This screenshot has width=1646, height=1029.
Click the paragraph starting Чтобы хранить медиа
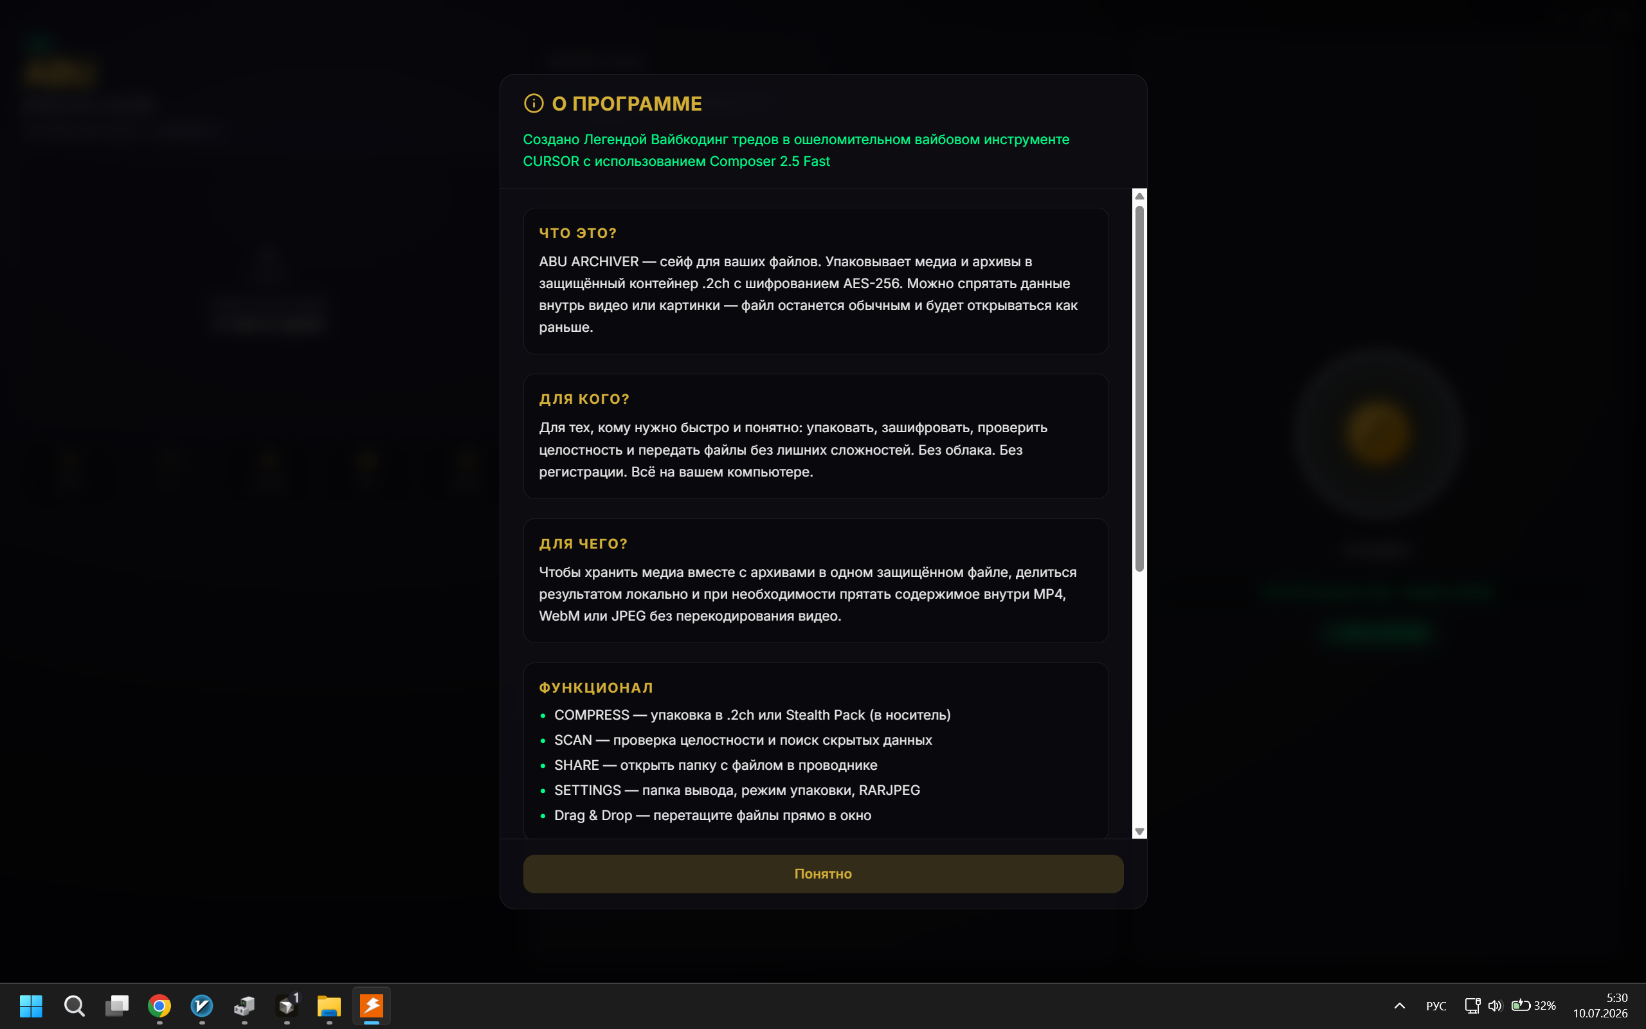(x=808, y=594)
